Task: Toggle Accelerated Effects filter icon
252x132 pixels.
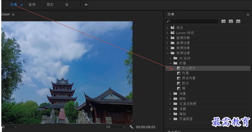Action: (223, 21)
